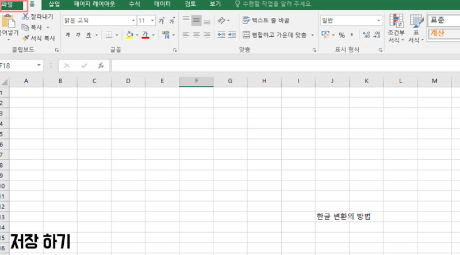Screen dimensions: 460x255
Task: Open the font name box 맑은 고딕
Action: (99, 21)
